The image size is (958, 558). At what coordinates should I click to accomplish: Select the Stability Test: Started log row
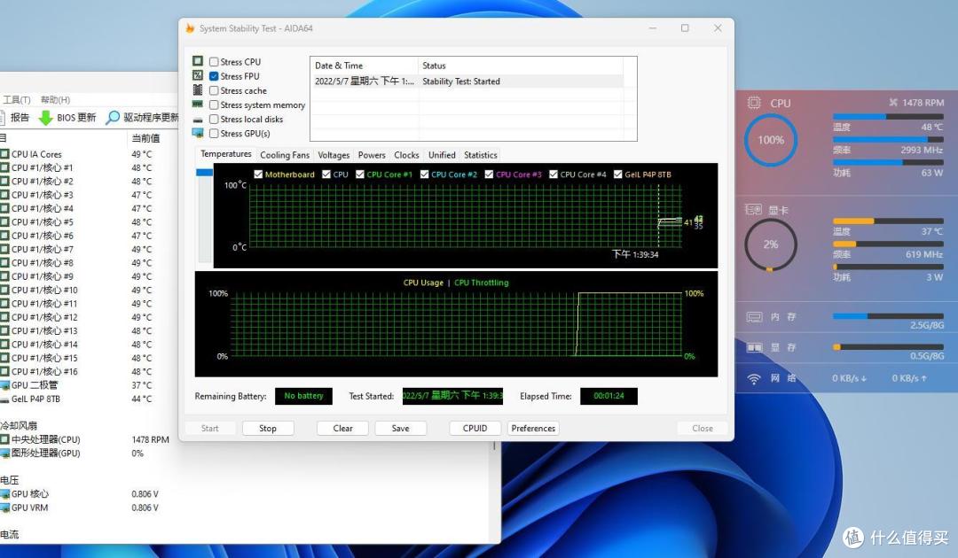467,81
